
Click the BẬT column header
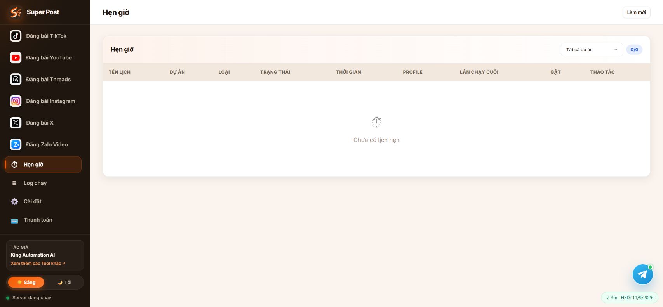pyautogui.click(x=556, y=72)
